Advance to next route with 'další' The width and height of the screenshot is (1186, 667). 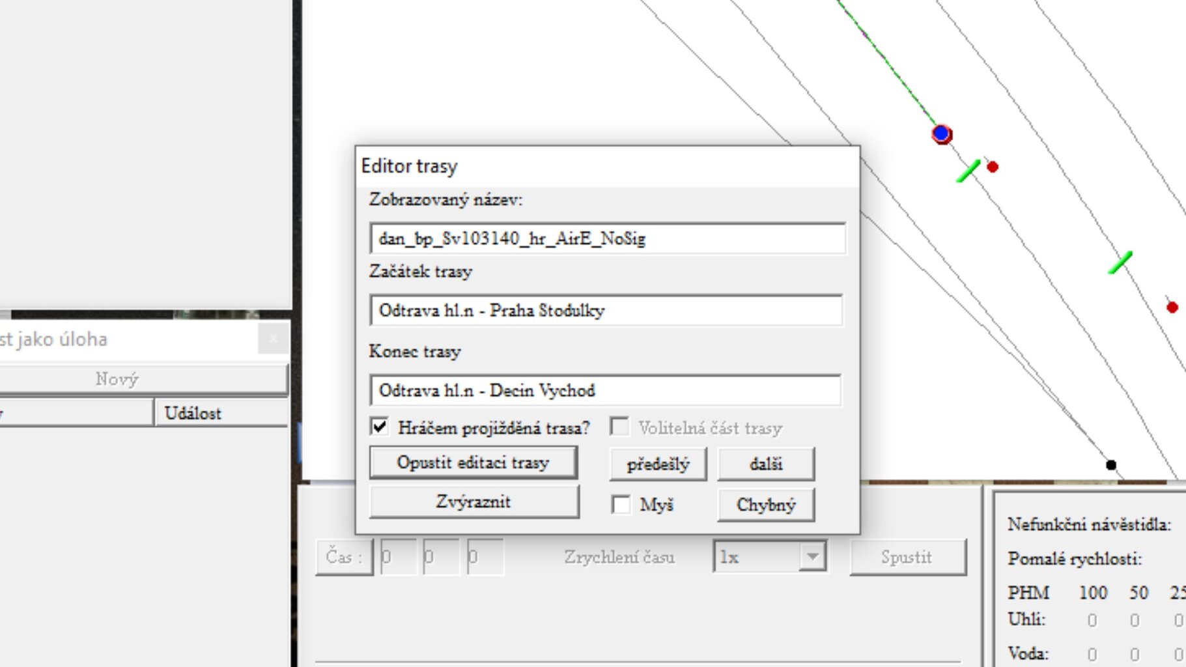766,464
